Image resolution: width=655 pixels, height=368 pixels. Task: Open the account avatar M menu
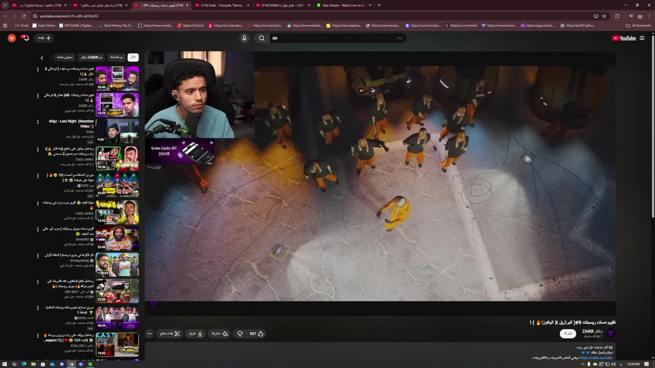12,38
